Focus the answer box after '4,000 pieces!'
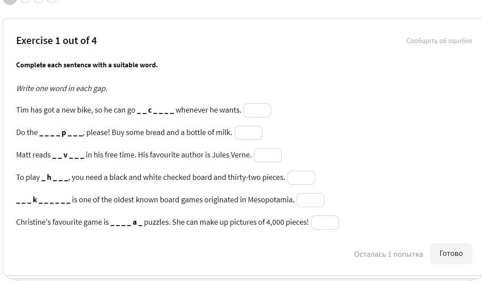The height and width of the screenshot is (281, 482). click(x=325, y=223)
